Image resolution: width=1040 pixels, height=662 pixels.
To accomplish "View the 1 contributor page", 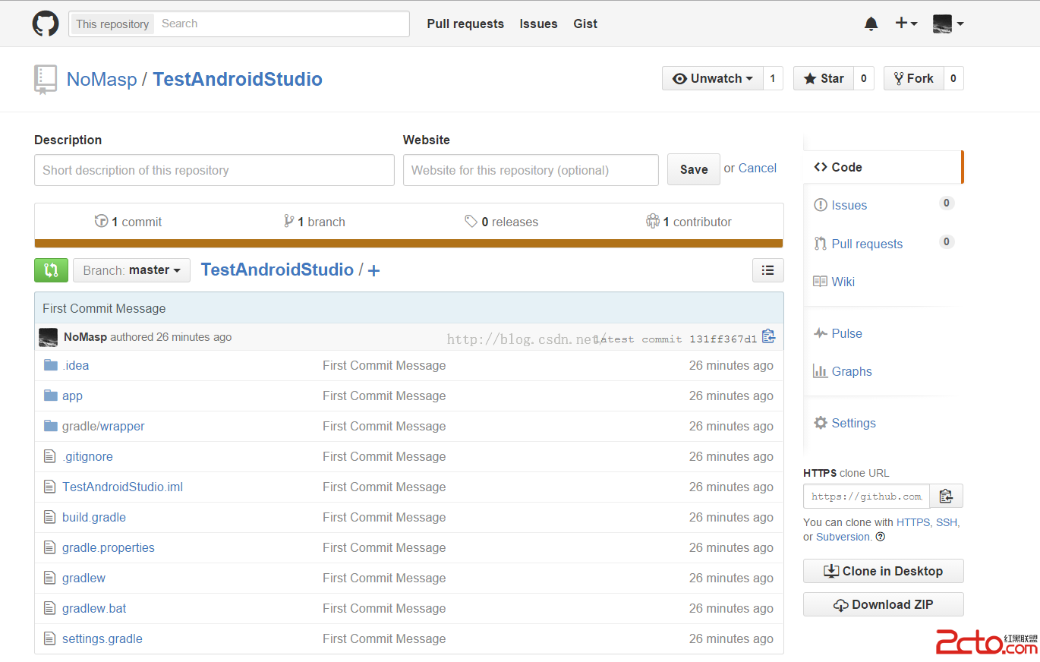I will 689,222.
